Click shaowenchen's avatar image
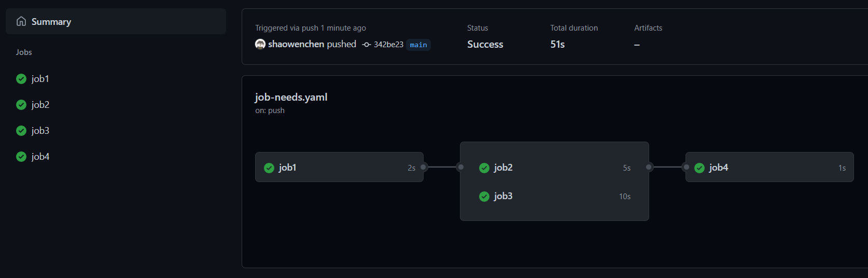The width and height of the screenshot is (868, 278). 260,44
